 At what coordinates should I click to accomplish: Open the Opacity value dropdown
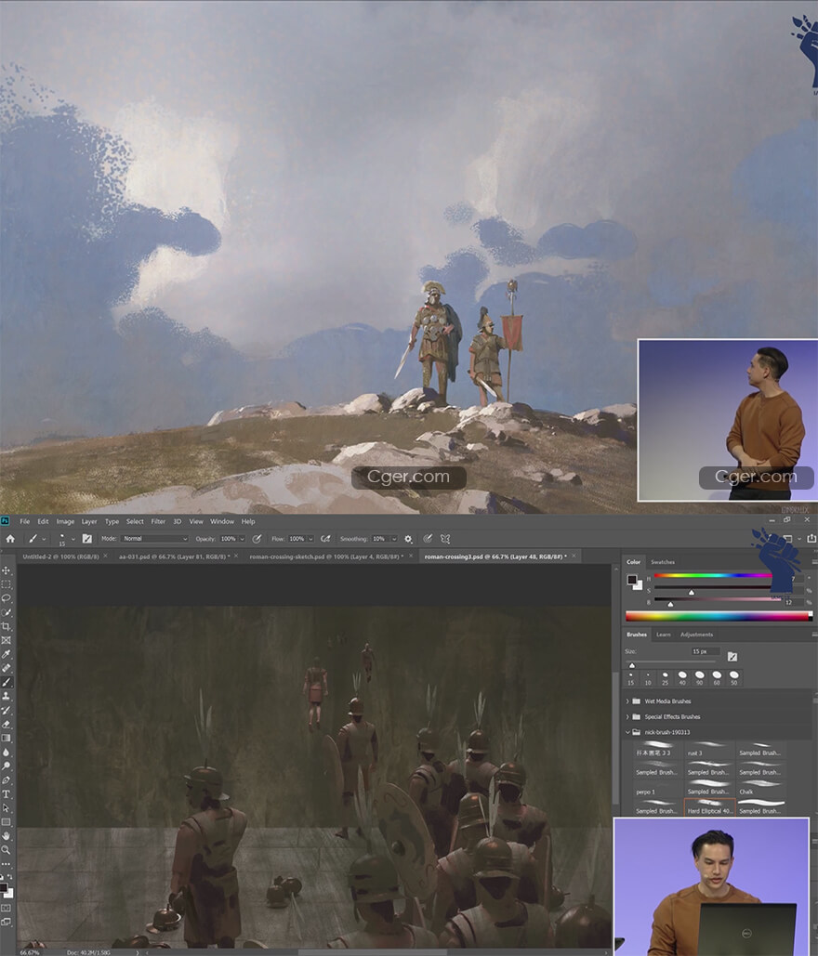click(242, 539)
